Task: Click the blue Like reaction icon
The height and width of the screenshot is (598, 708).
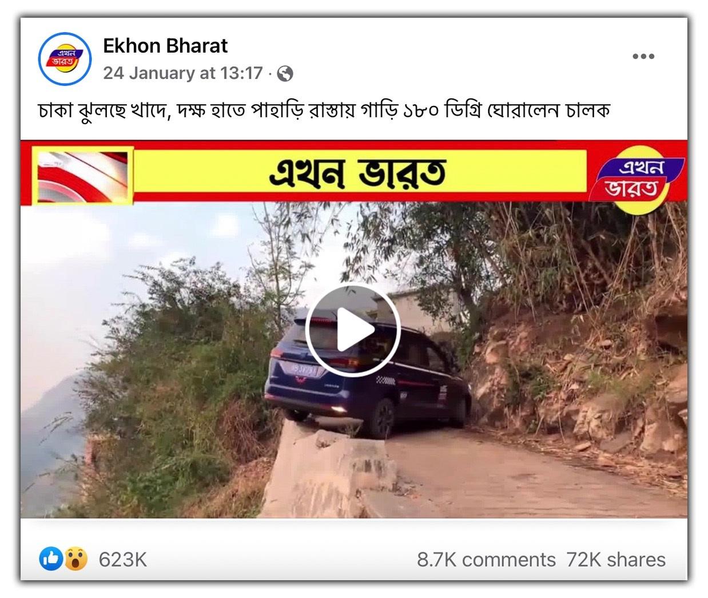Action: (51, 559)
